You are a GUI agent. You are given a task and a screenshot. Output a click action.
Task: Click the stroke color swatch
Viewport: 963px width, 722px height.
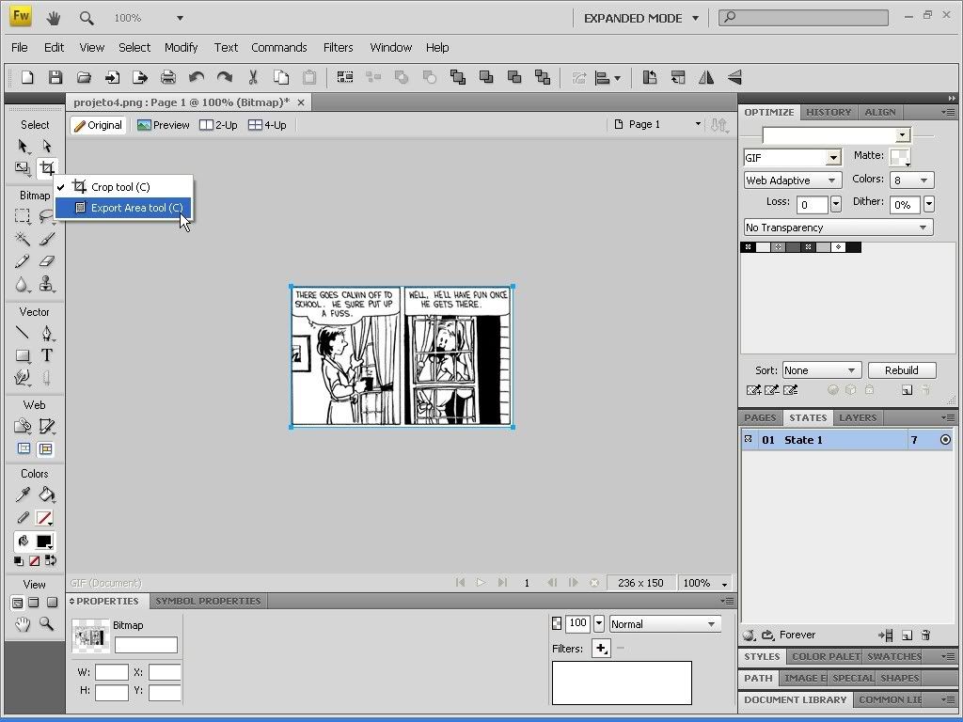tap(43, 518)
